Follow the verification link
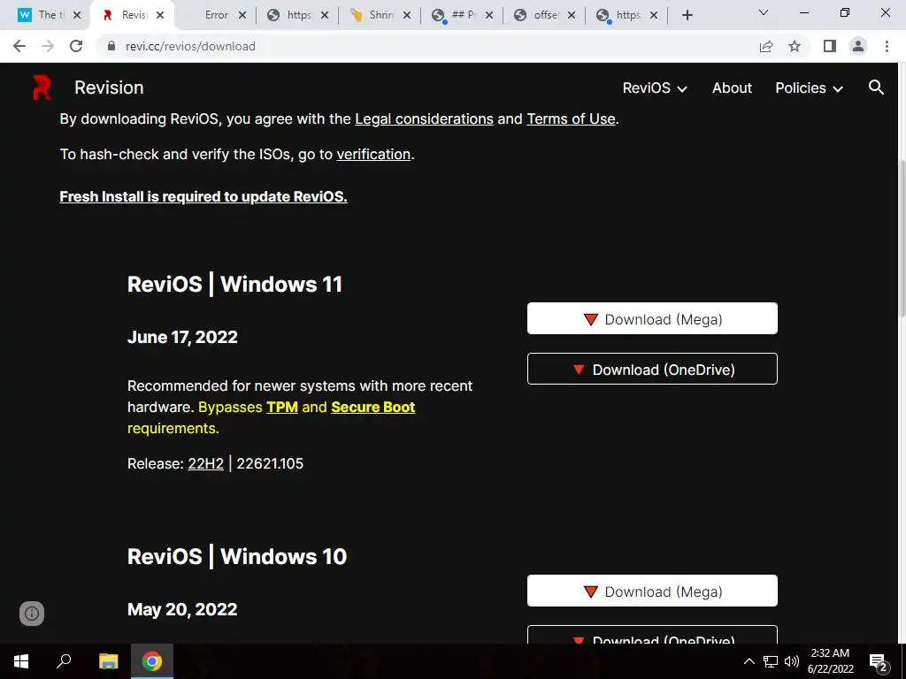Image resolution: width=906 pixels, height=679 pixels. 373,154
